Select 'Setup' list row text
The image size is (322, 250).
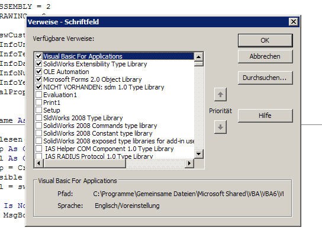point(51,110)
